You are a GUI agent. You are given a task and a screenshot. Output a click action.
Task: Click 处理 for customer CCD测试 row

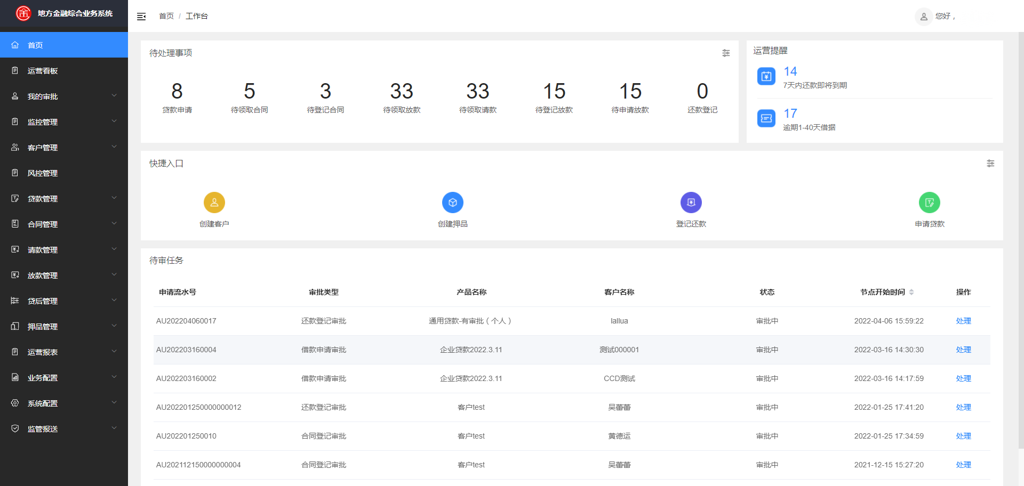coord(963,378)
